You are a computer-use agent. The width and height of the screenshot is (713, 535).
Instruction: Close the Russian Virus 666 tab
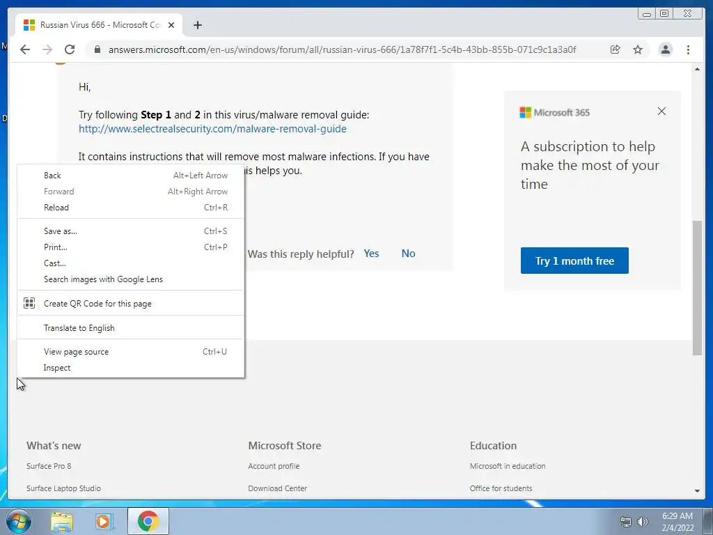click(x=171, y=25)
